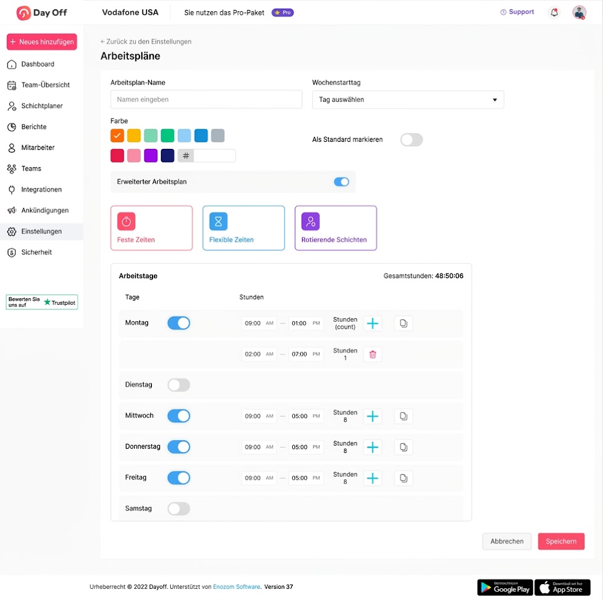Go to Dashboard menu item

pyautogui.click(x=42, y=64)
